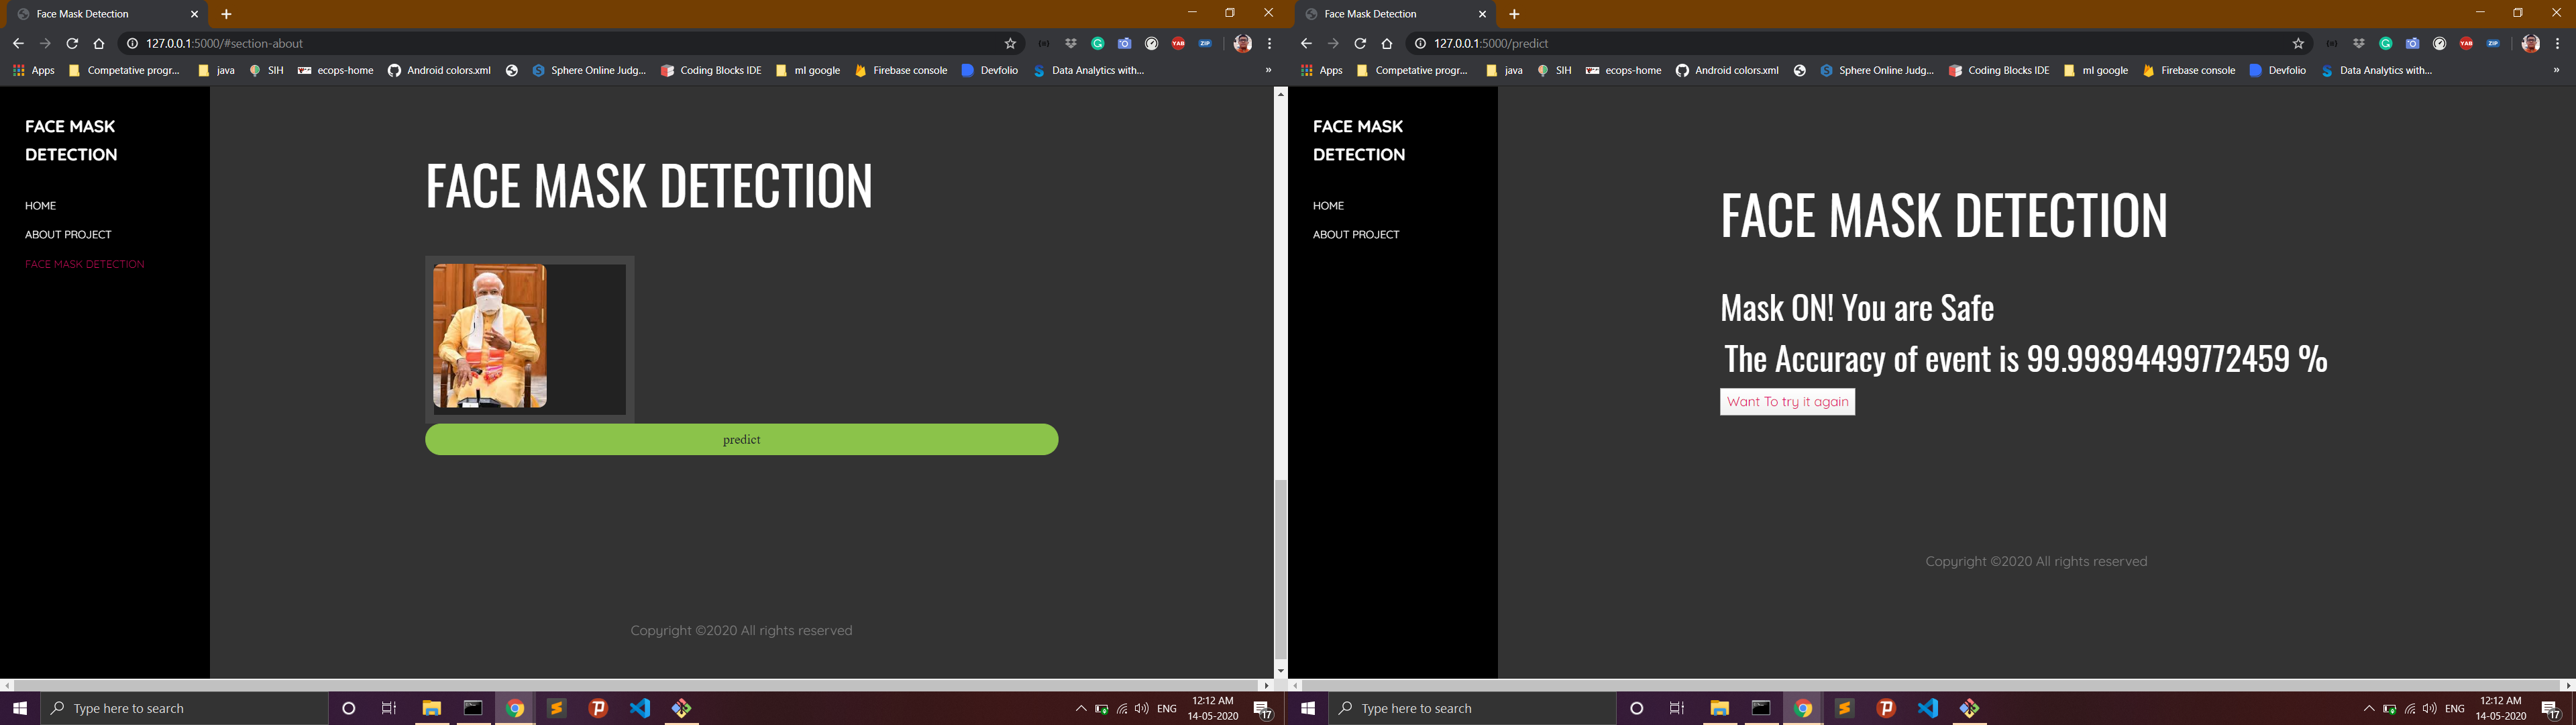The width and height of the screenshot is (2576, 725).
Task: Expand the bookmarks overflow chevron in left window
Action: pos(1268,70)
